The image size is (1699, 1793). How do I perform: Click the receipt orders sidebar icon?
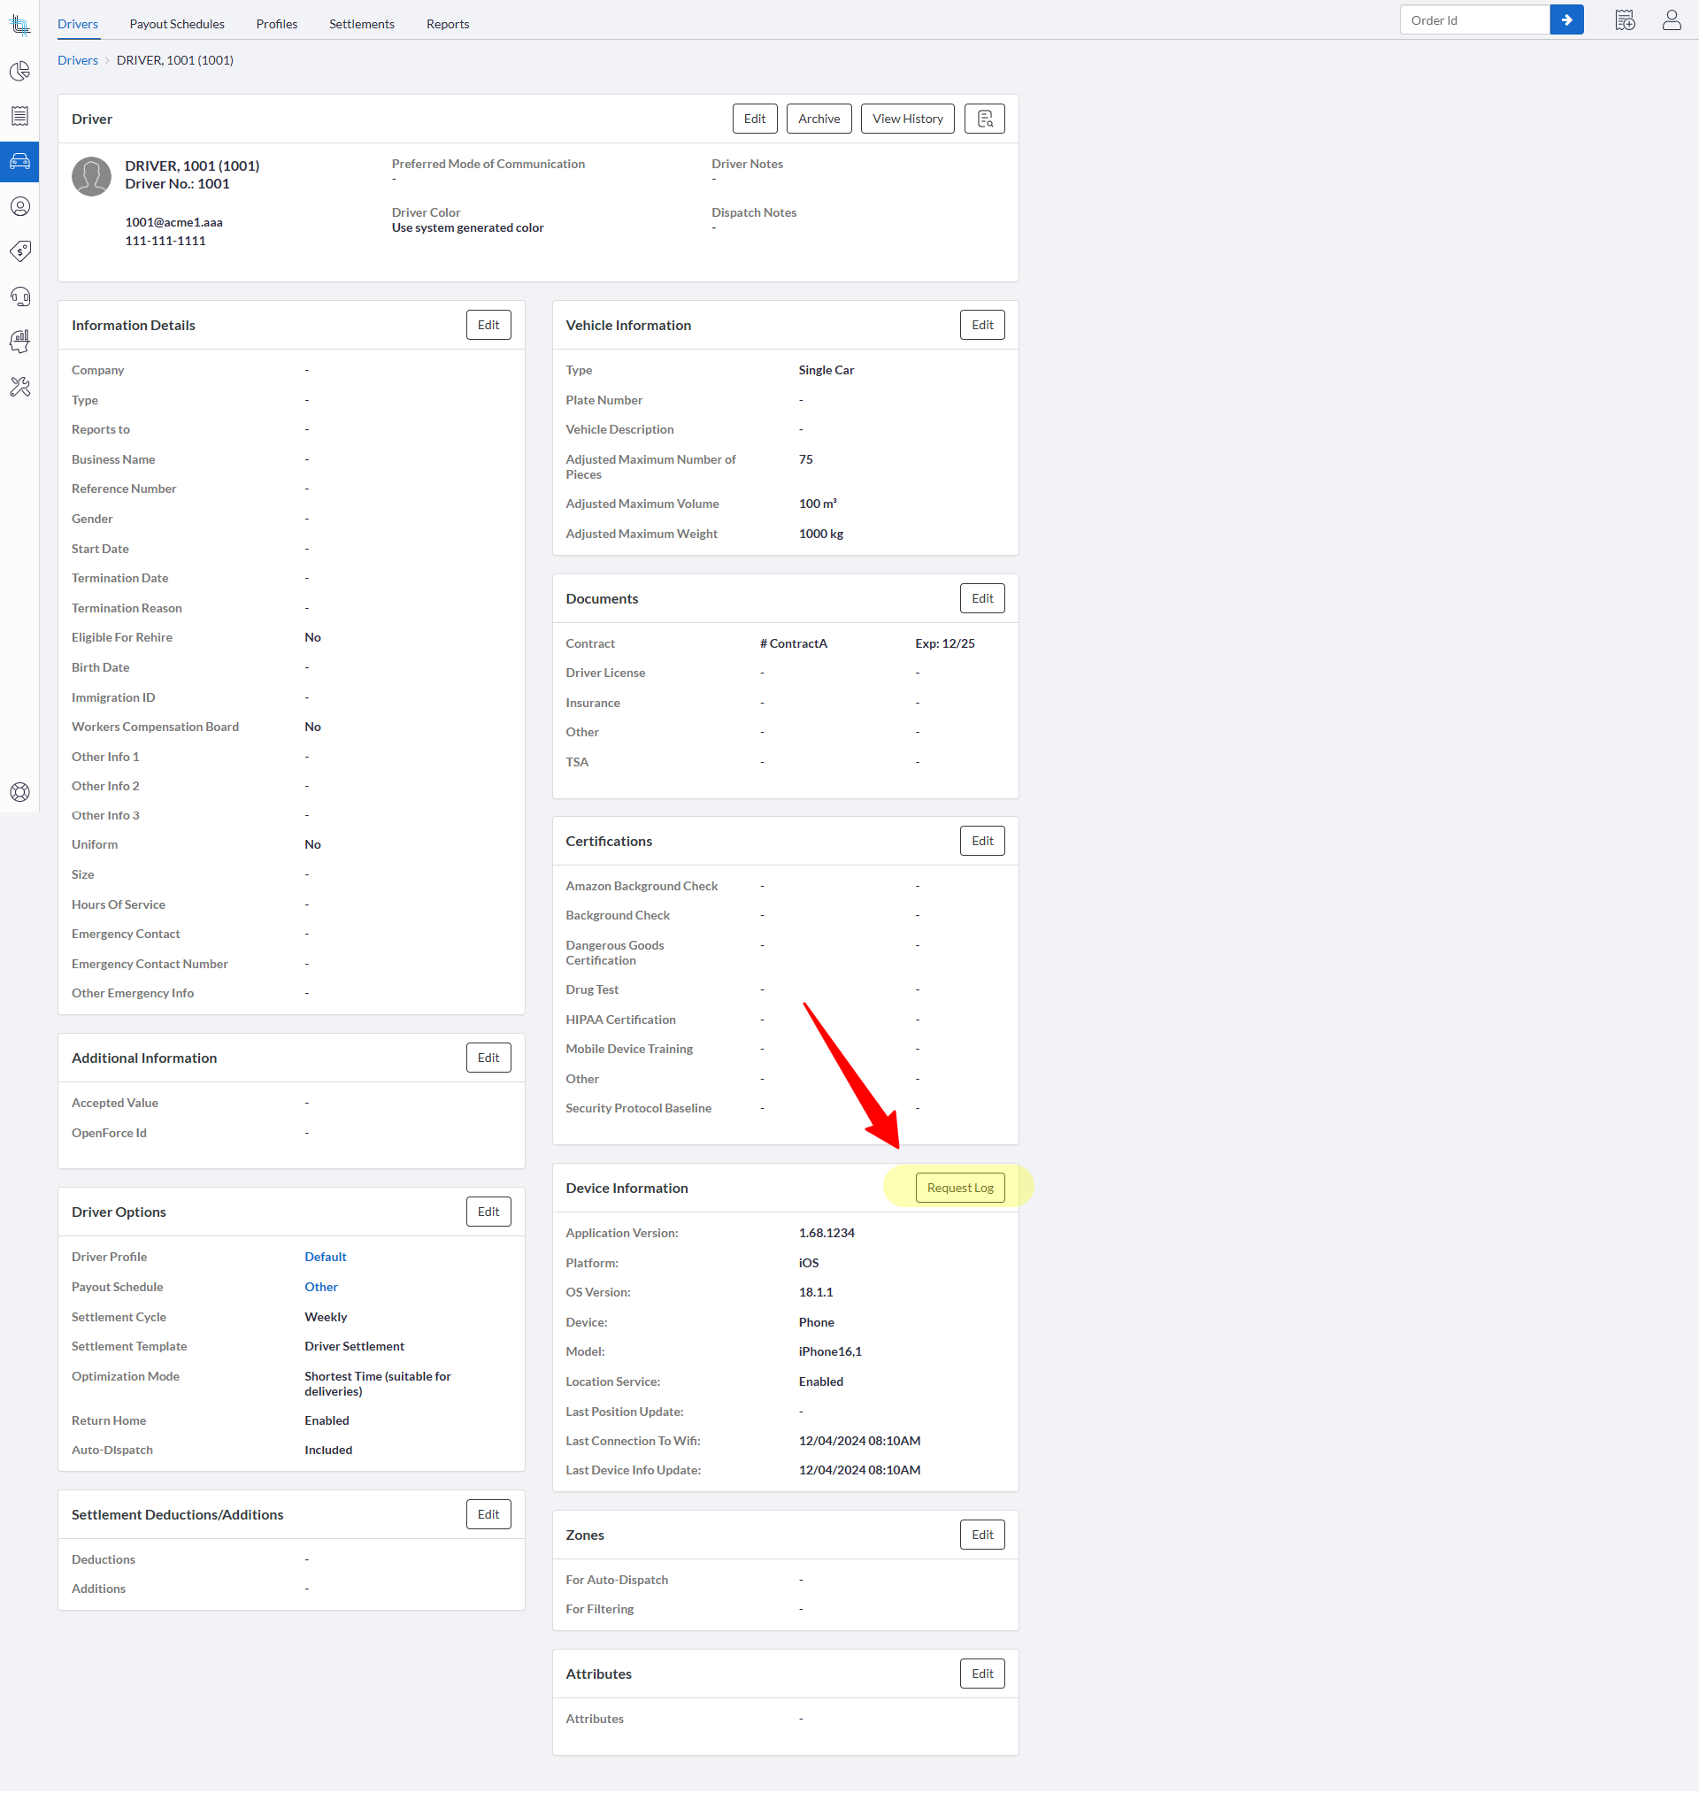tap(20, 116)
